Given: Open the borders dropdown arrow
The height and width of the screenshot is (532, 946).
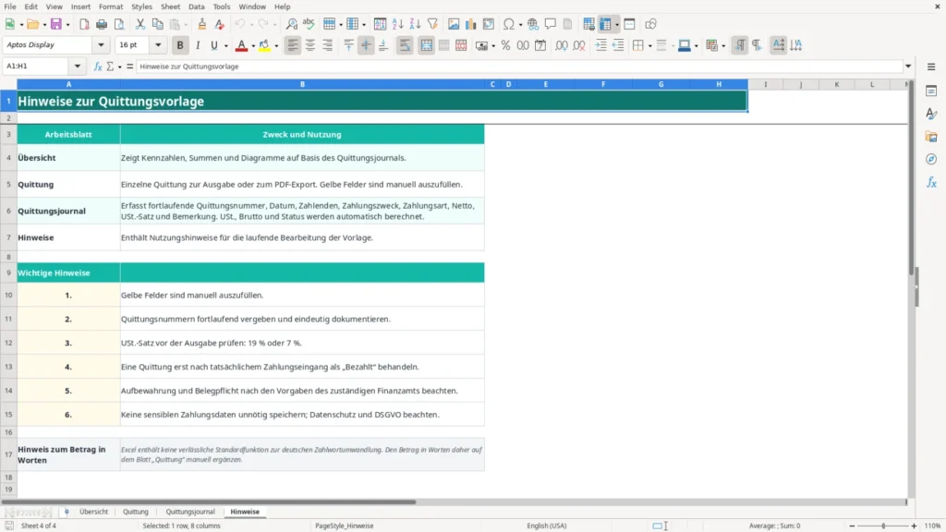Looking at the screenshot, I should 649,46.
